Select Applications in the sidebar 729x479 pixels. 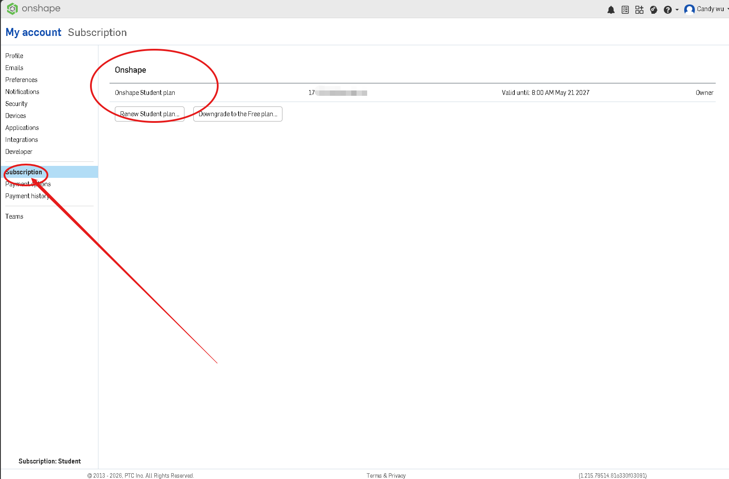(22, 128)
